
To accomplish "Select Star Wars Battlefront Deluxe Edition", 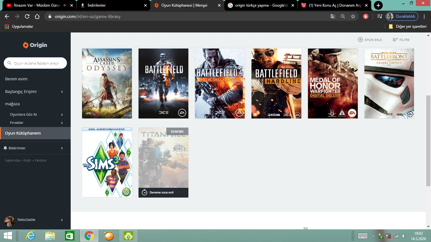I will point(389,84).
